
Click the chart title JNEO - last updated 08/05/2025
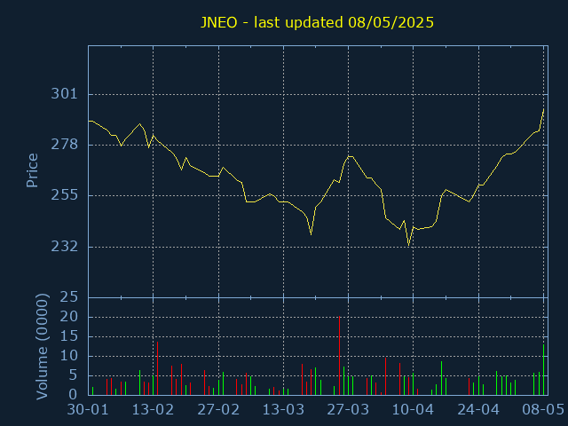coord(317,22)
